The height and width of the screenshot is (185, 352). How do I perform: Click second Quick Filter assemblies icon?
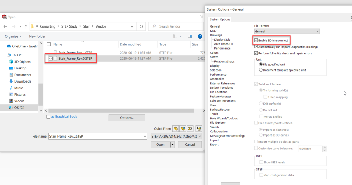tap(183, 129)
